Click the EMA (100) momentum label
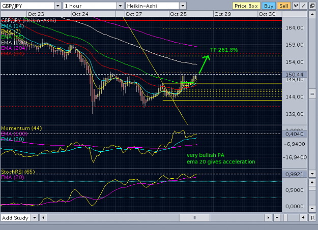Viewport: 318px width, 230px height. pyautogui.click(x=14, y=134)
